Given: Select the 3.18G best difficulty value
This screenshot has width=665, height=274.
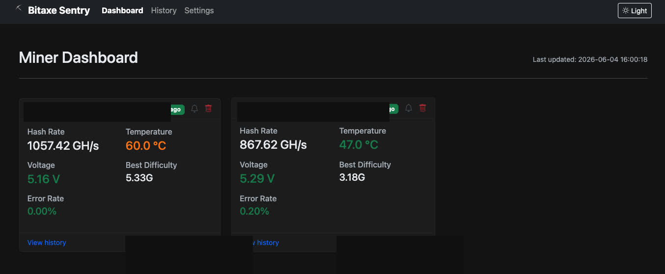Looking at the screenshot, I should pyautogui.click(x=352, y=177).
